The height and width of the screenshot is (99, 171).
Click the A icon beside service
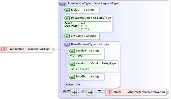72,51
